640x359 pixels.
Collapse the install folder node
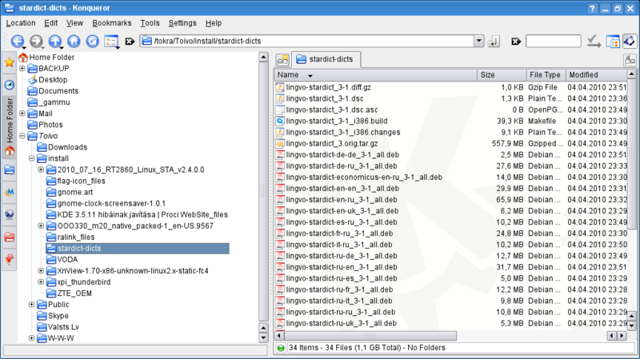(x=31, y=158)
